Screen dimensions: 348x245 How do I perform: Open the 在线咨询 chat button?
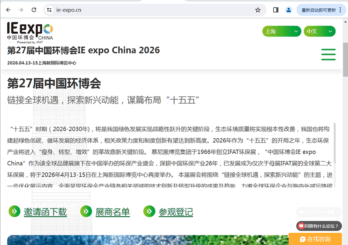tap(315, 239)
